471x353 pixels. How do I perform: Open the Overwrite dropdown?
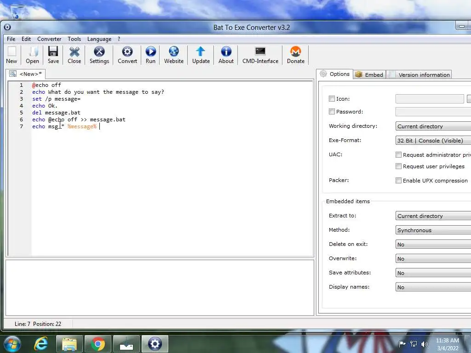[x=433, y=258]
